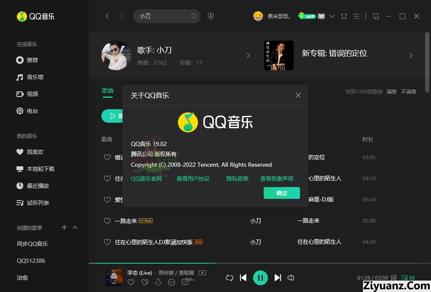Open the 隐私政策 link

coord(237,179)
